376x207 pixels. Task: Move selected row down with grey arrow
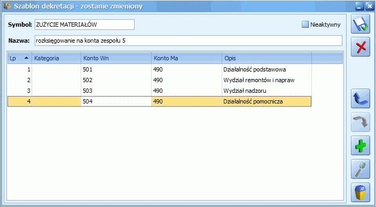coord(361,122)
